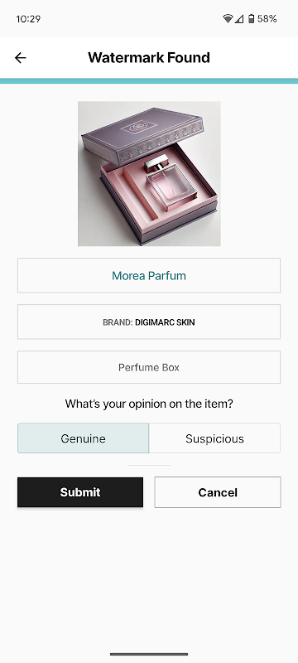Screen dimensions: 298x663
Task: Tap the Wi-Fi status icon
Action: point(228,18)
